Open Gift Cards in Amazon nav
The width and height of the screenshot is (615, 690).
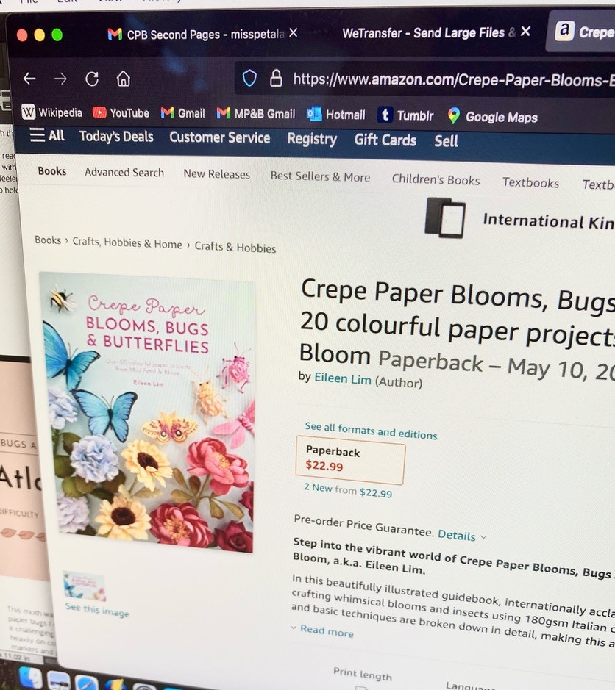coord(385,140)
